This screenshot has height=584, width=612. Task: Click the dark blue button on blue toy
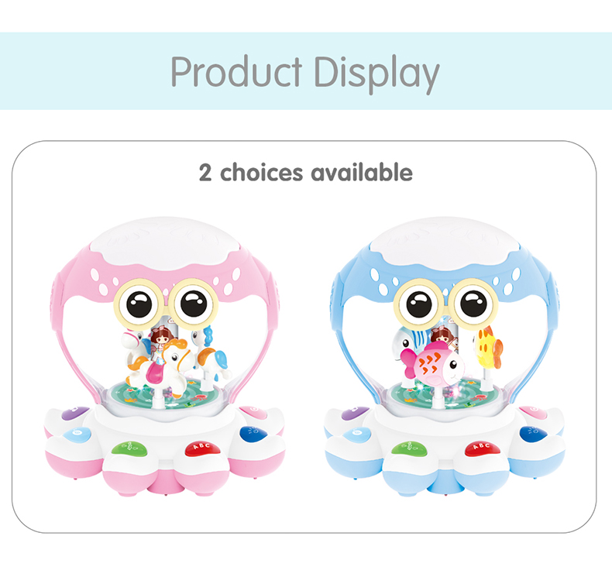point(533,433)
